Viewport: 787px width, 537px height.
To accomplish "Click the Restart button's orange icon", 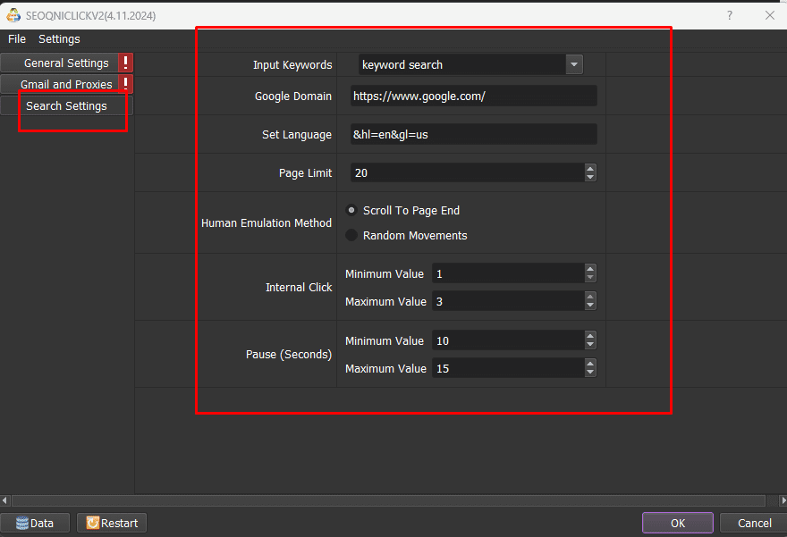I will click(93, 523).
